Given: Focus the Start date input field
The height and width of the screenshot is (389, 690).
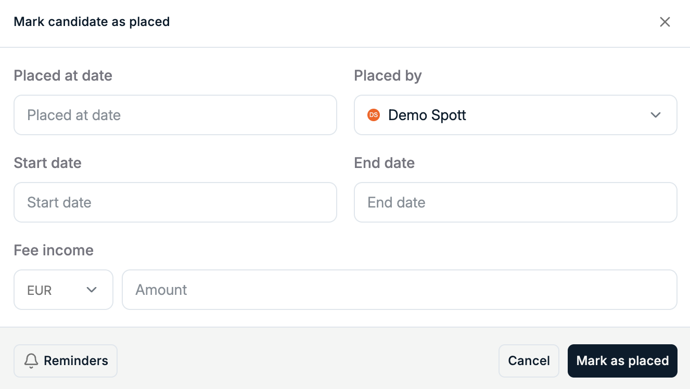Looking at the screenshot, I should tap(175, 202).
